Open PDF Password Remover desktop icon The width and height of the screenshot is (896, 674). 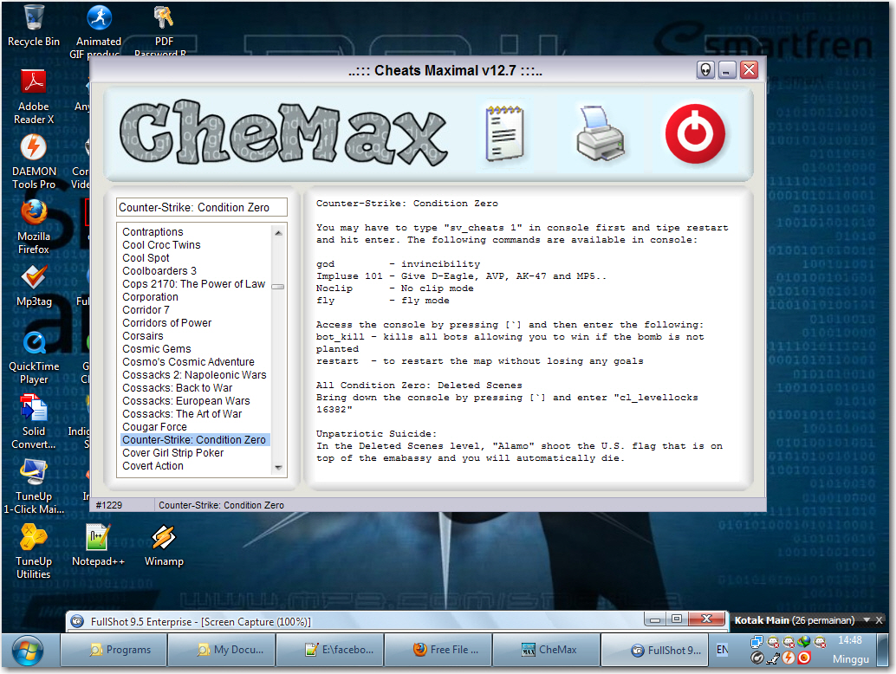coord(163,29)
